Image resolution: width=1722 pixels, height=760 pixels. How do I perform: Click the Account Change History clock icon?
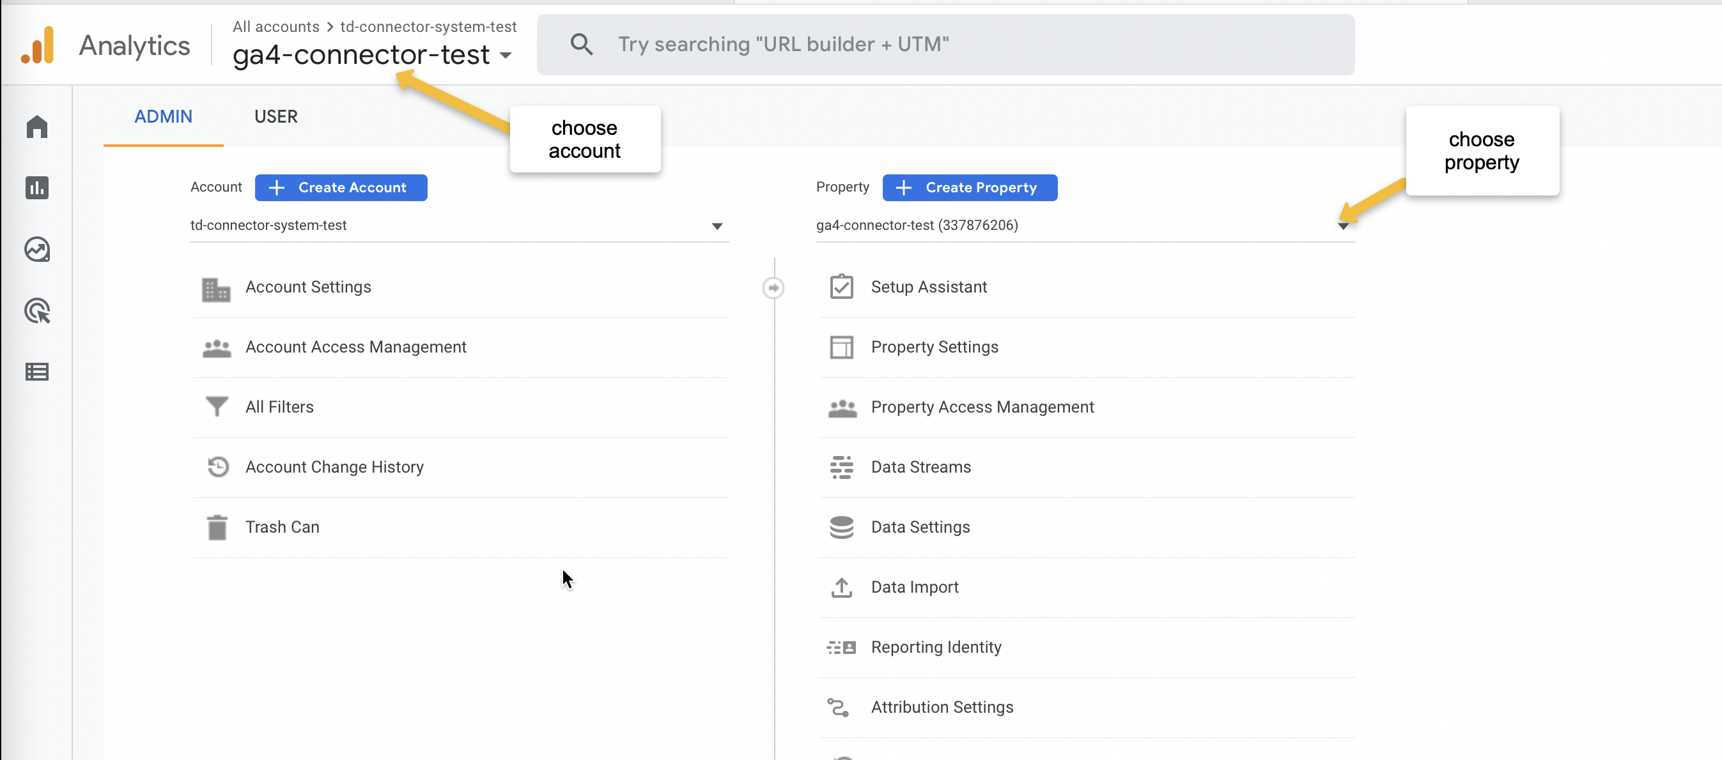point(217,467)
